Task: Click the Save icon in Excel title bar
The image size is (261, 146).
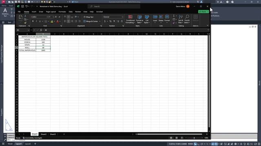Action: [x=22, y=6]
